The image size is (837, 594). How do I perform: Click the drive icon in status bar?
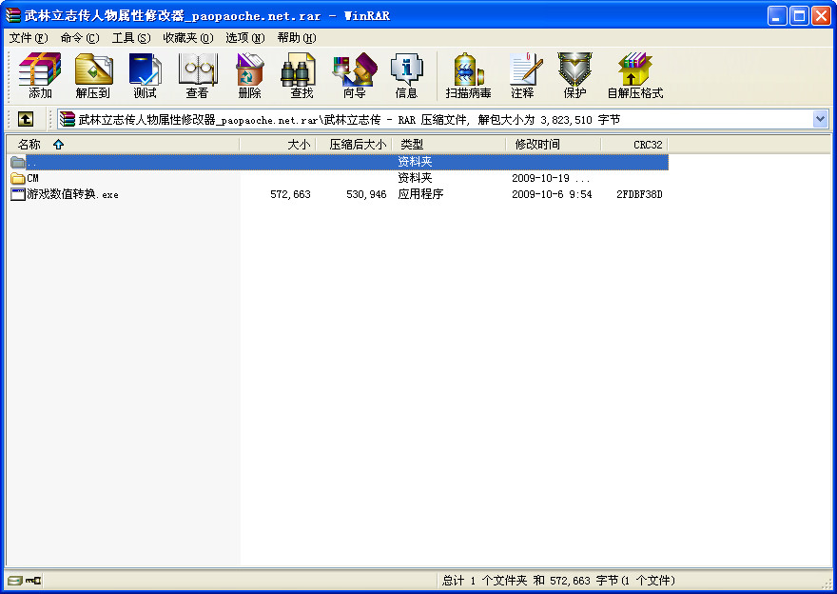point(15,580)
